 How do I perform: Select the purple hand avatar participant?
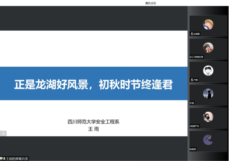click(208, 140)
